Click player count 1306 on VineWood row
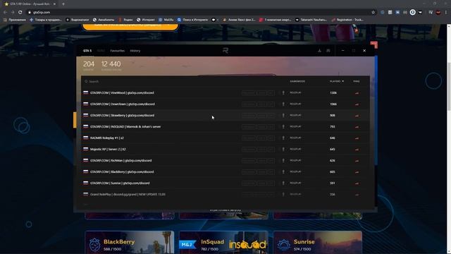Screen dimensions: 451x254 (333, 92)
